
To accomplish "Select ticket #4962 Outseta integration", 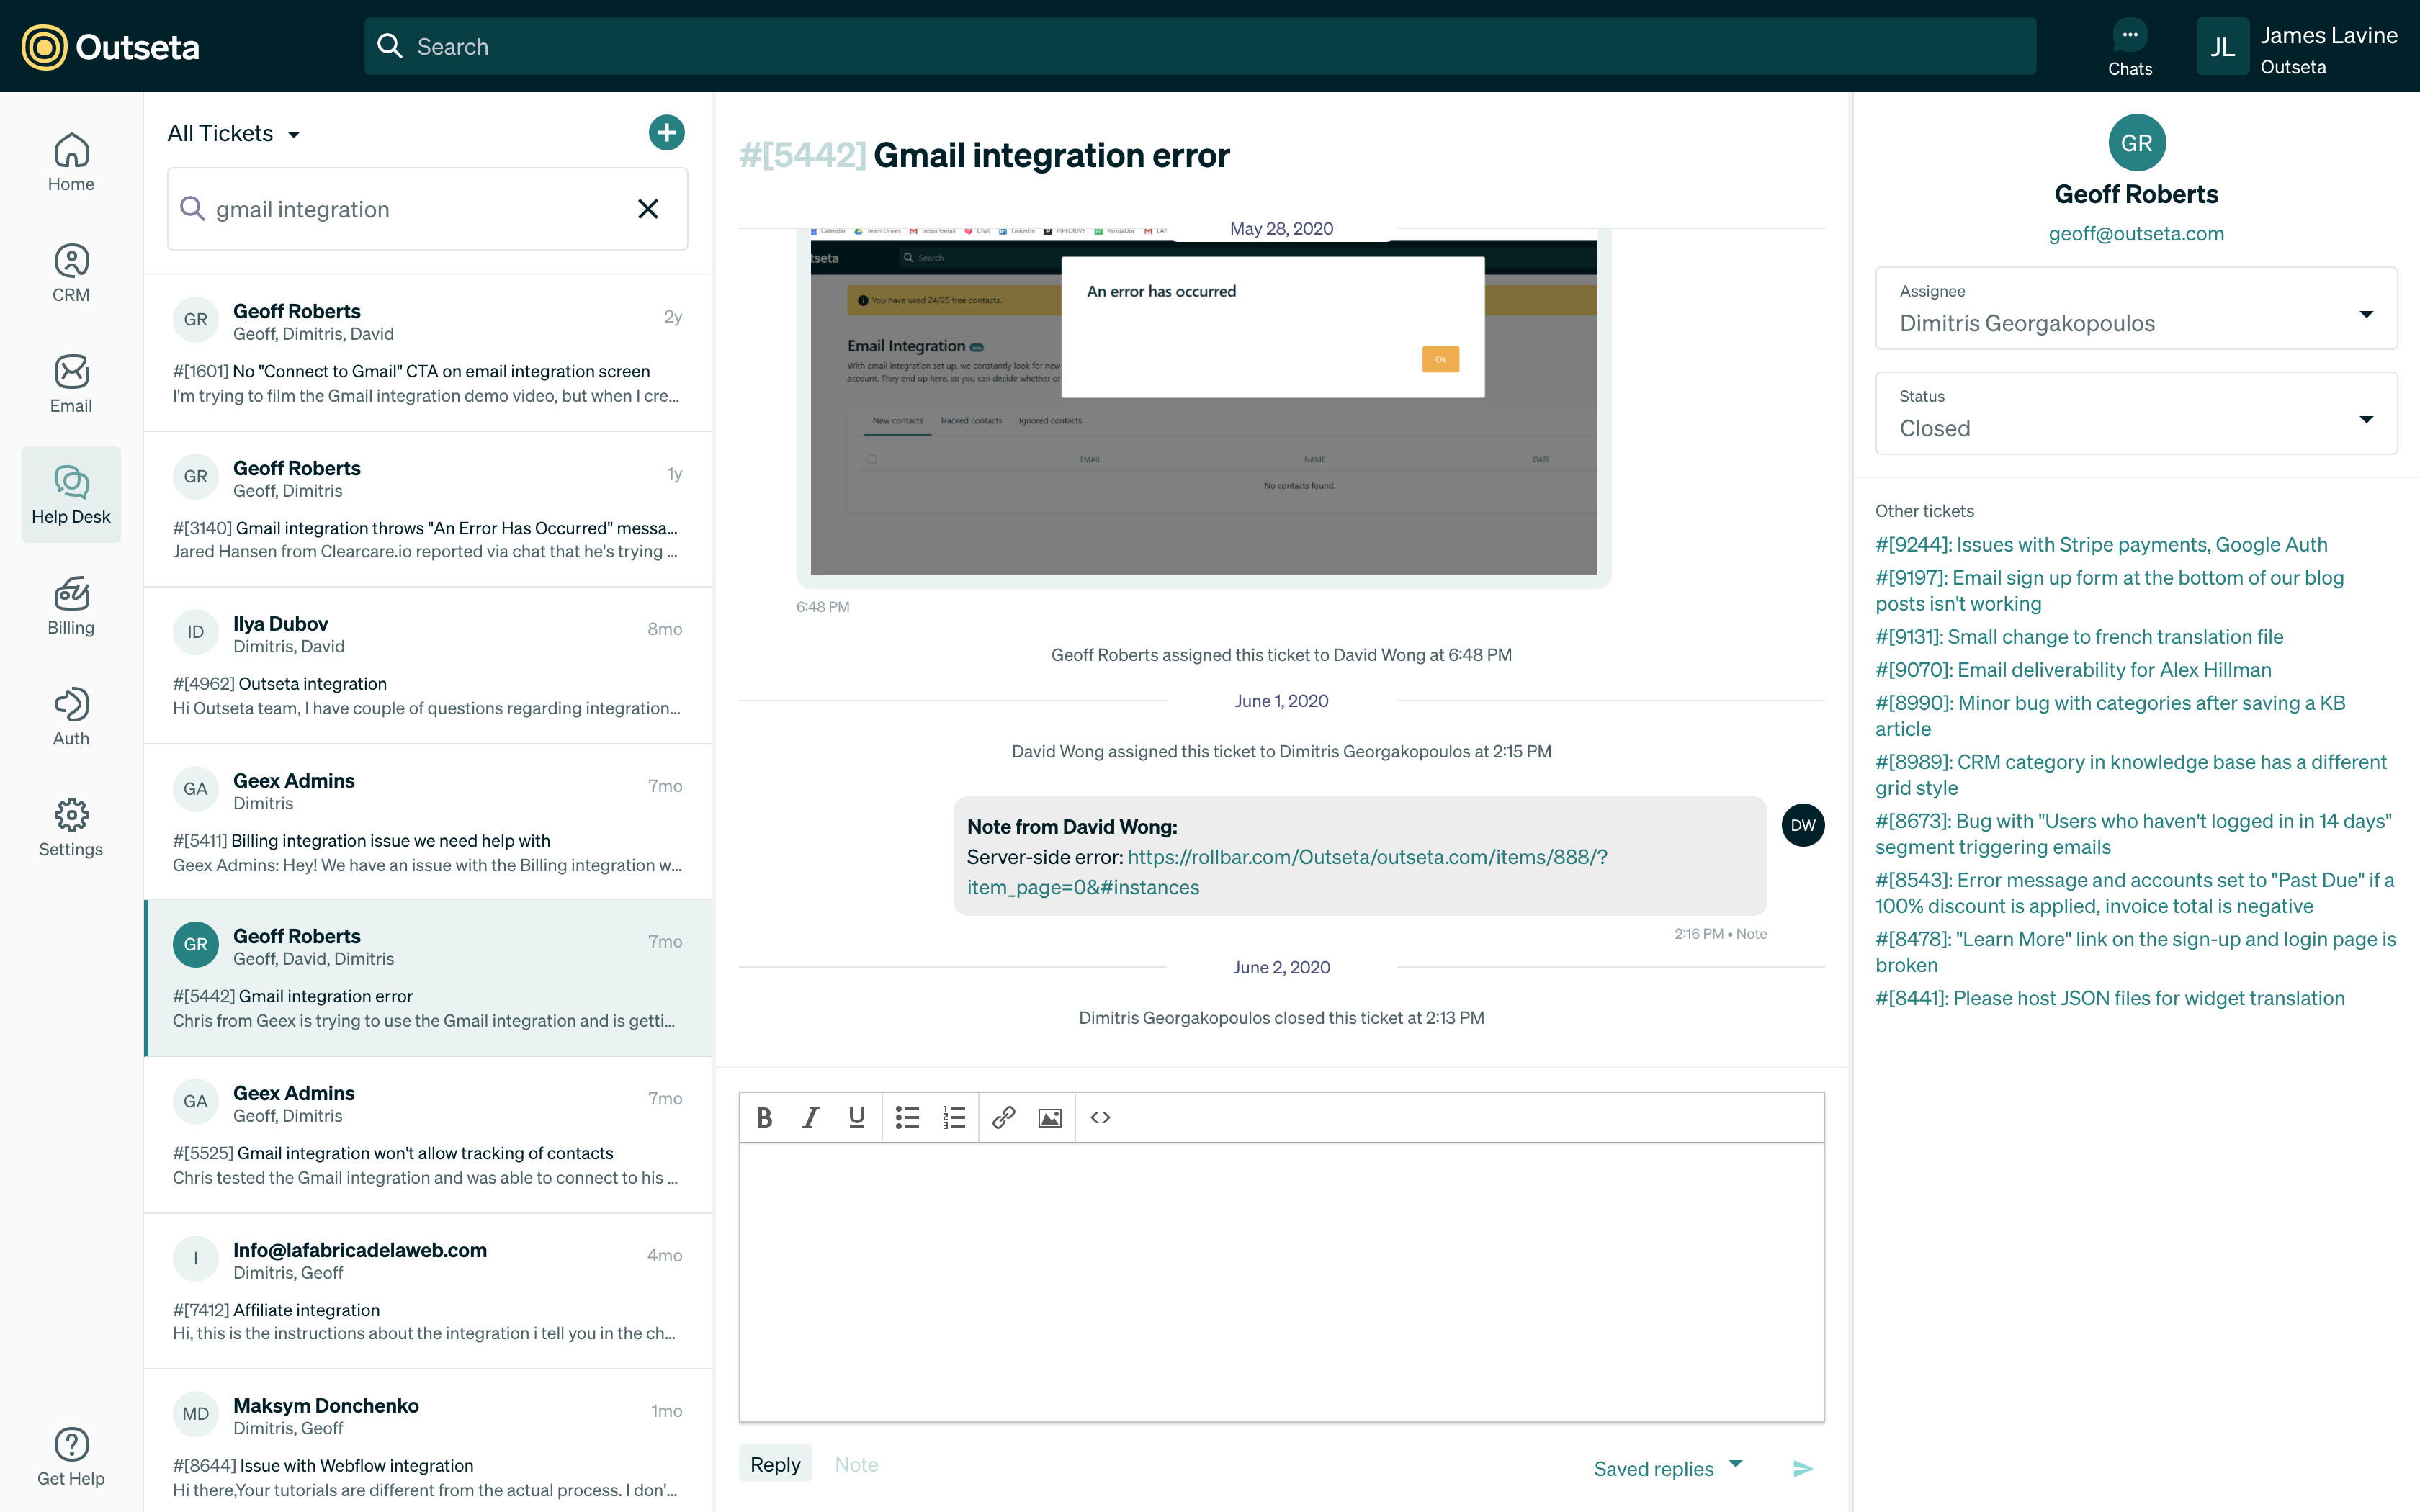I will point(428,666).
